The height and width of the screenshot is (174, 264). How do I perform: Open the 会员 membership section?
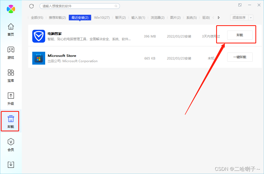coord(11,145)
